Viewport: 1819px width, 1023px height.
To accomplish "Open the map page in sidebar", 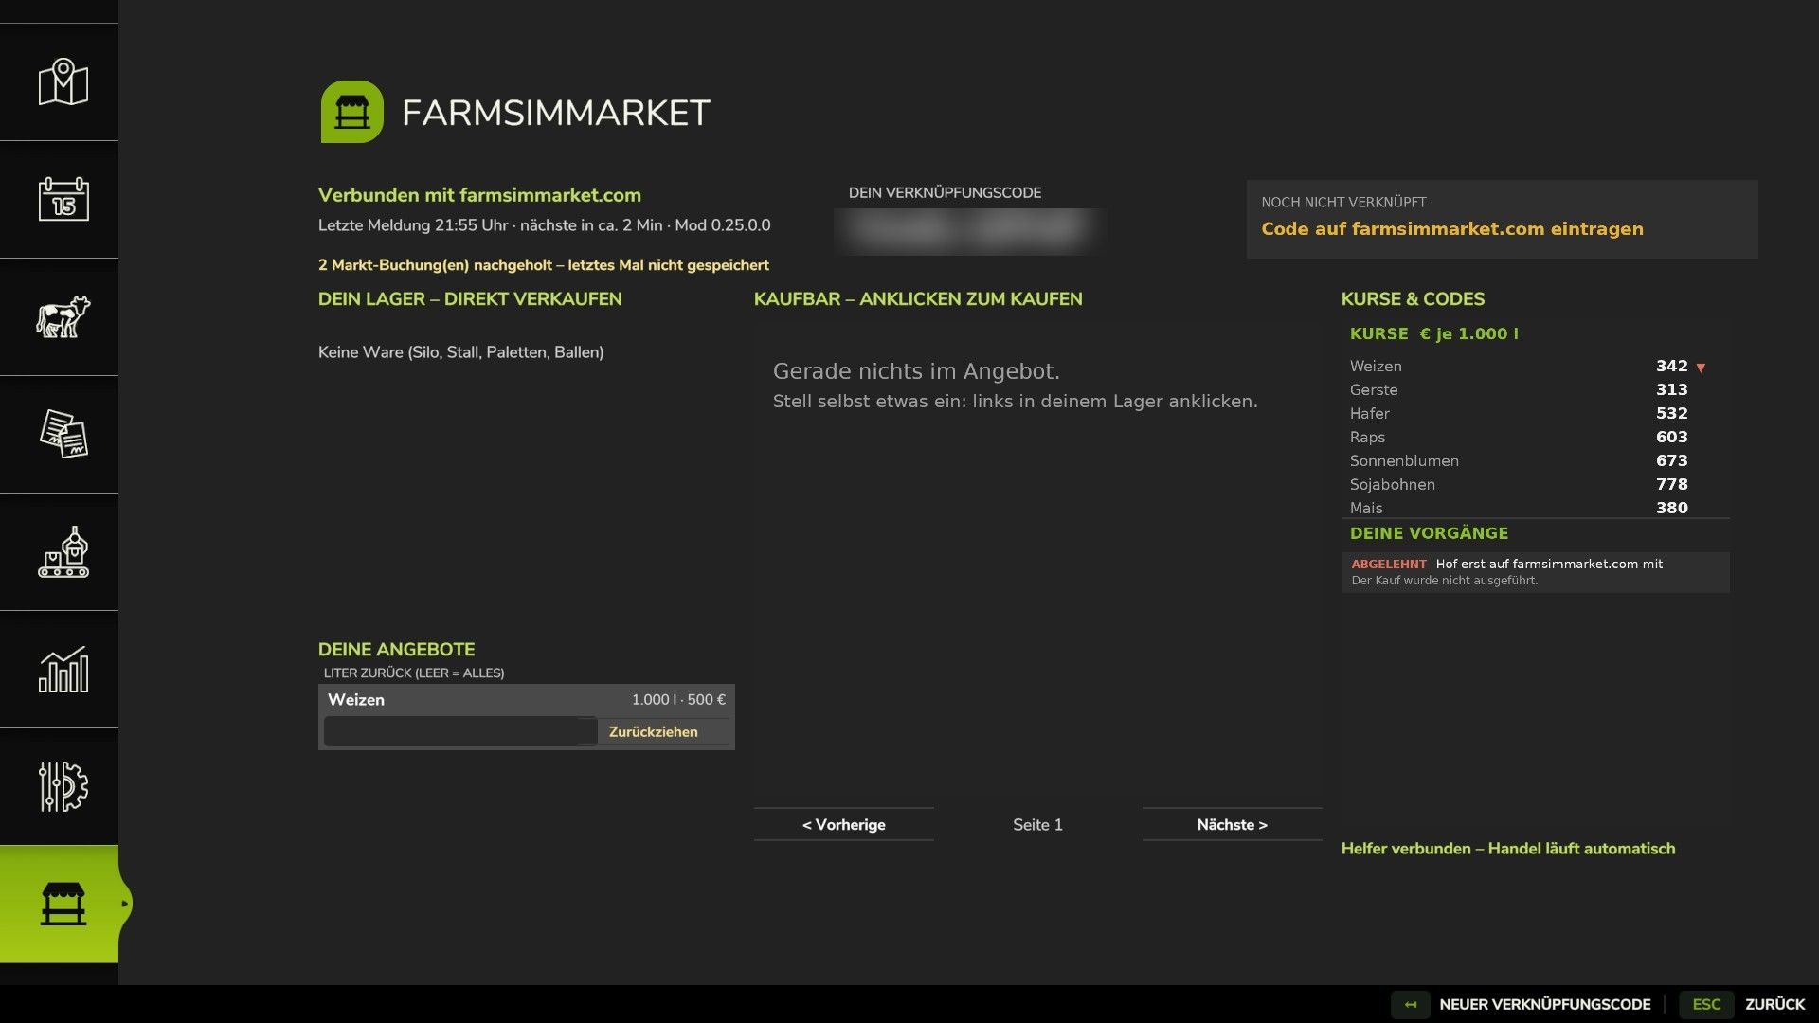I will [63, 82].
